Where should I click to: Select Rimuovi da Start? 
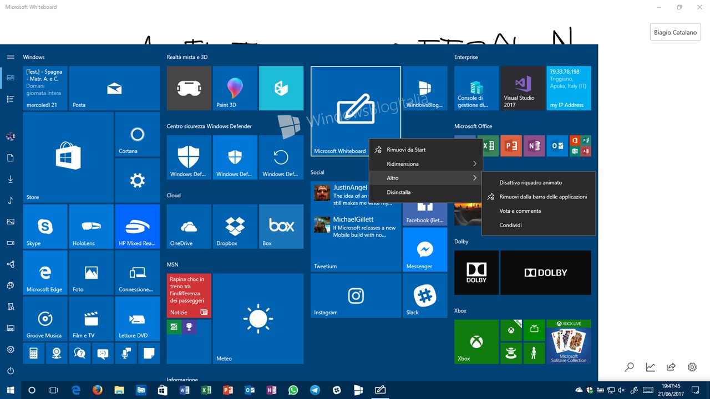426,150
